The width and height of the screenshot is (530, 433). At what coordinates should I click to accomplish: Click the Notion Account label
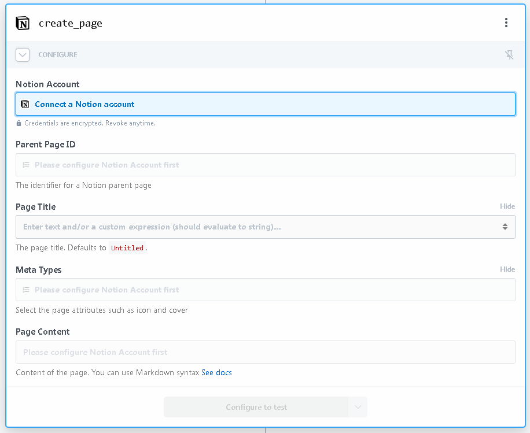47,84
